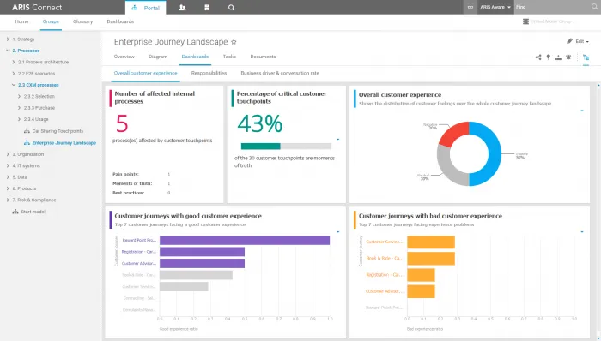Click Car Sharing Touchpoints model icon
This screenshot has width=601, height=341.
click(27, 131)
